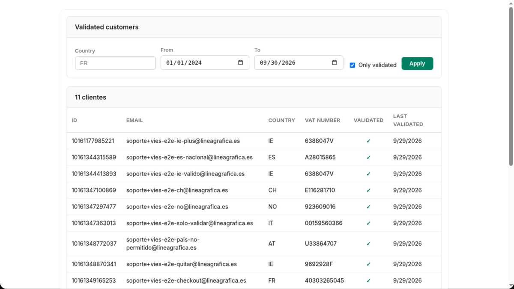514x289 pixels.
Task: Select ID 10161348772037
Action: [x=94, y=244]
